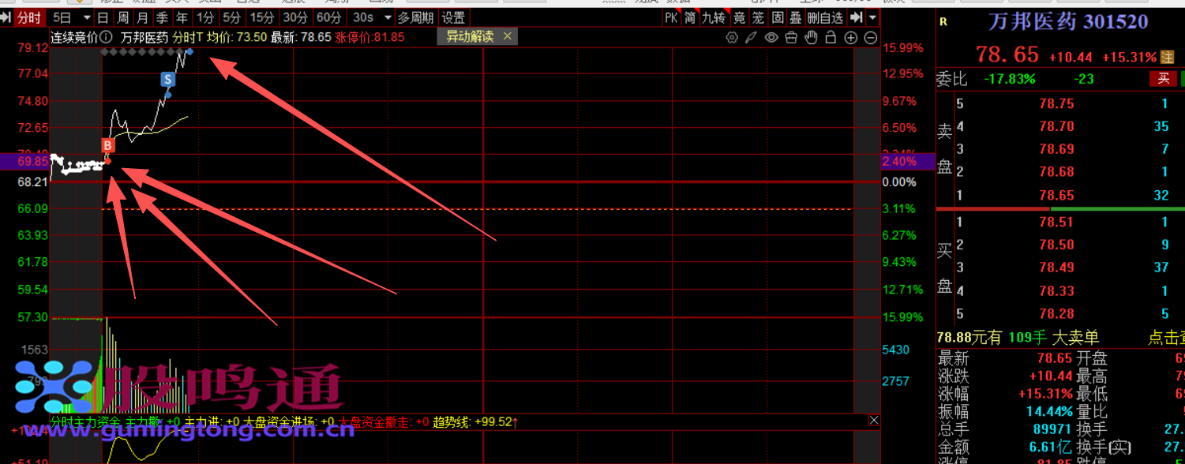The height and width of the screenshot is (464, 1185).
Task: Toggle the chart lock icon
Action: tap(831, 37)
